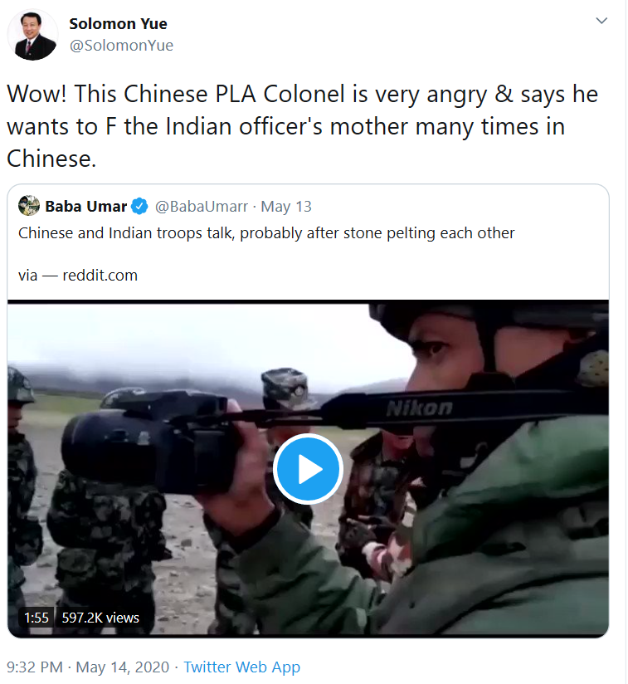This screenshot has width=628, height=684.
Task: Play the embedded video
Action: [308, 469]
